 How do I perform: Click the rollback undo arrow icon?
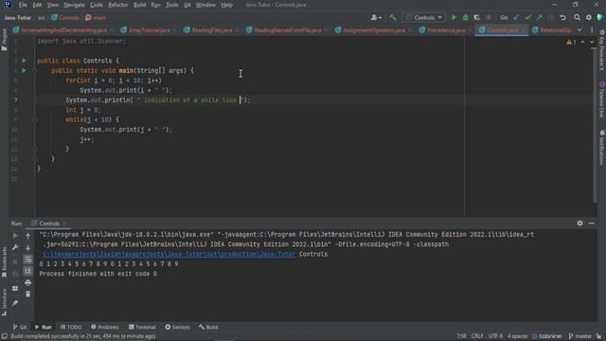(x=563, y=17)
